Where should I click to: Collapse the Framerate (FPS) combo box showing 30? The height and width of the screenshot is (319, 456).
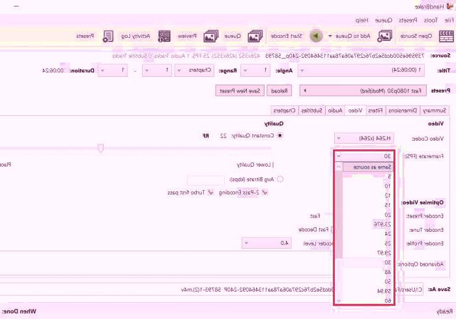tap(364, 156)
